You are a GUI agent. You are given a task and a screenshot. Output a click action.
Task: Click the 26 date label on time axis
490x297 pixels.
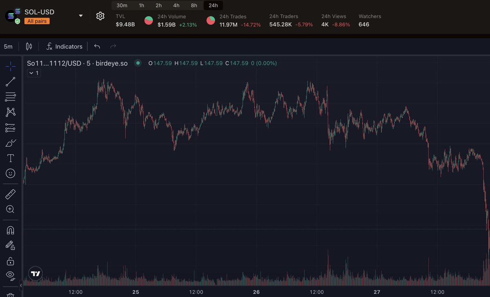[256, 292]
